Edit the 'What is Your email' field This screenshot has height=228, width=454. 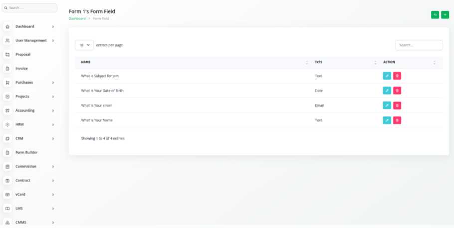[x=387, y=105]
